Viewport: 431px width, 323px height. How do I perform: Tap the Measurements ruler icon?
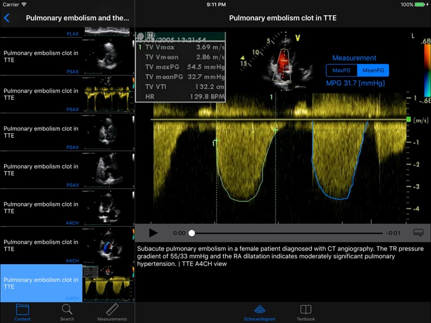(x=112, y=310)
